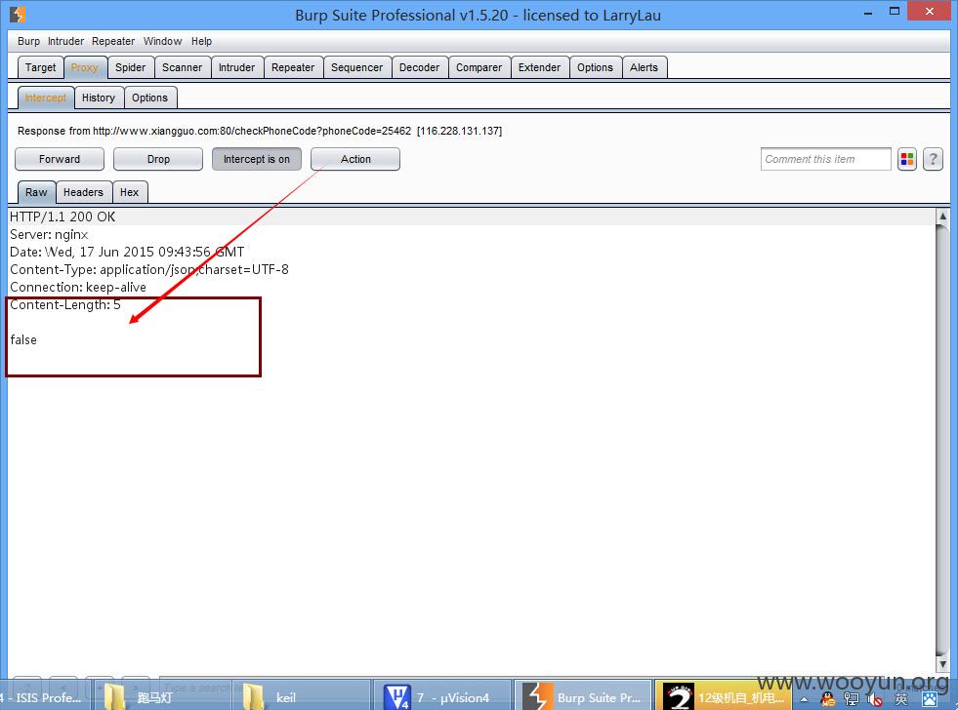The width and height of the screenshot is (958, 710).
Task: Switch to ISIS Professional in taskbar
Action: coord(45,696)
